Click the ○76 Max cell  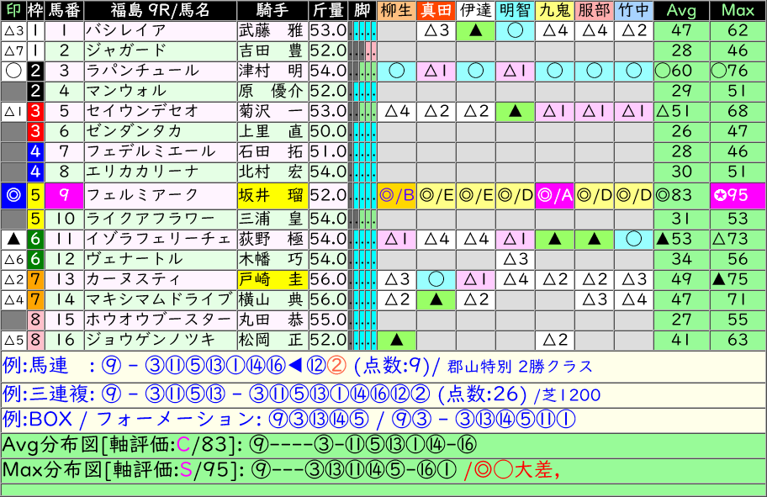click(738, 71)
